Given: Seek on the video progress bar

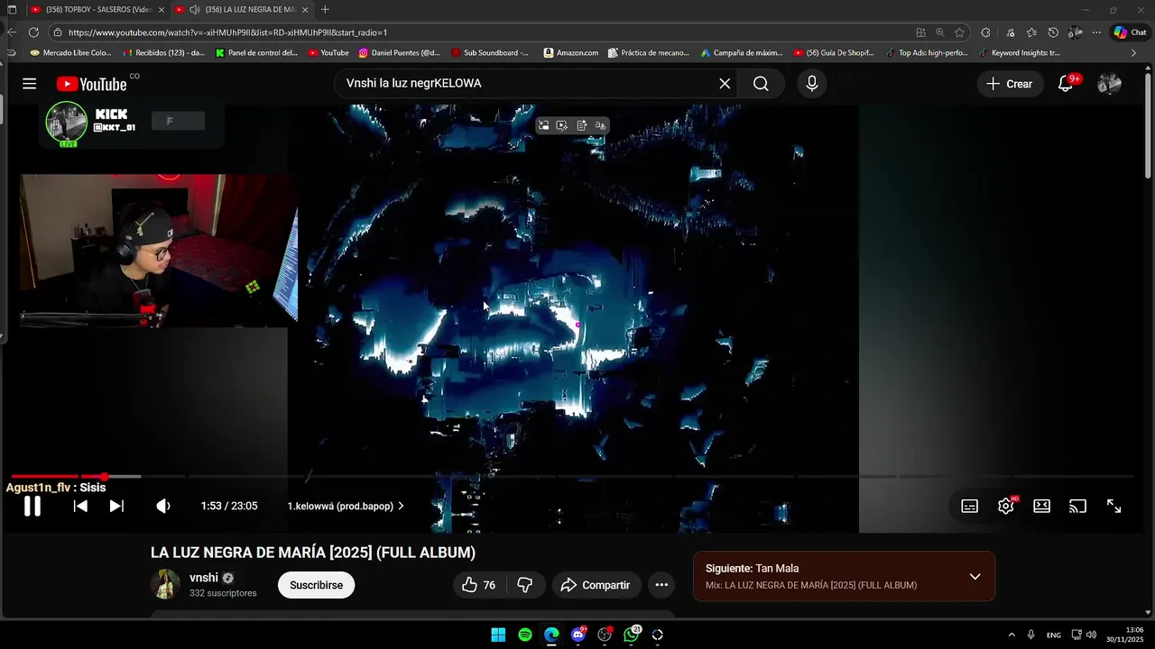Looking at the screenshot, I should pos(572,476).
